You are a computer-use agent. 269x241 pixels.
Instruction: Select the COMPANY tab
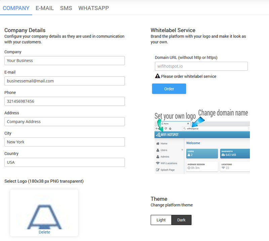click(x=16, y=8)
